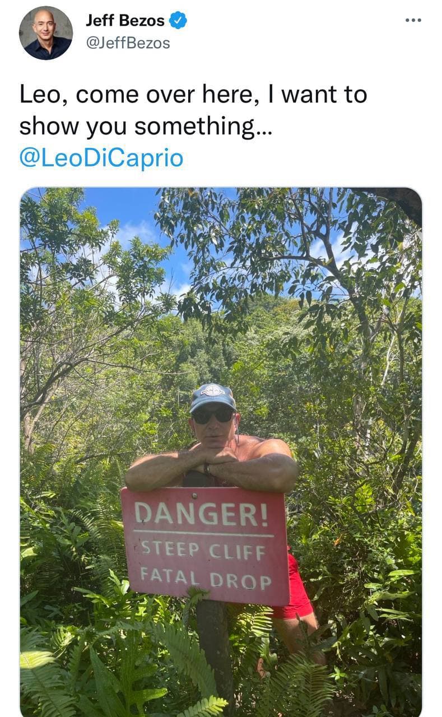
Task: Click the blue verified checkmark badge
Action: coord(178,21)
